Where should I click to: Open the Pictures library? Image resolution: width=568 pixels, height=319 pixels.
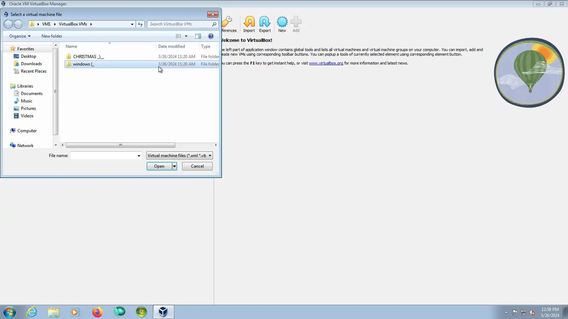(x=28, y=108)
